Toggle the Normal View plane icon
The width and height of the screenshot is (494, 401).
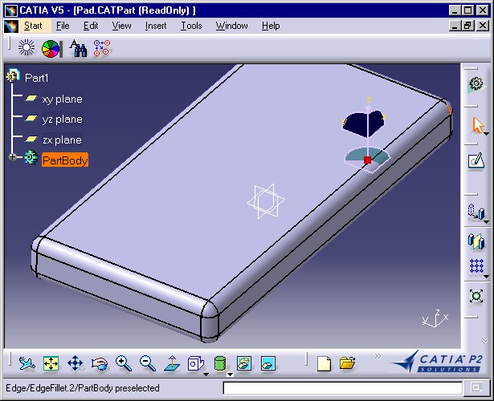(172, 363)
